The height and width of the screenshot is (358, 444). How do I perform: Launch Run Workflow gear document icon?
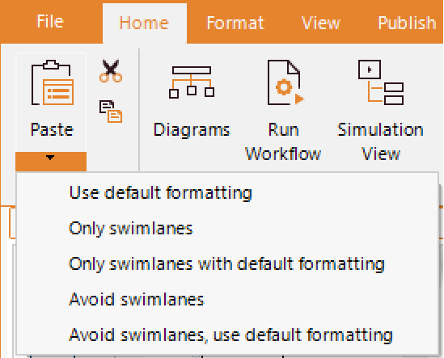(285, 82)
